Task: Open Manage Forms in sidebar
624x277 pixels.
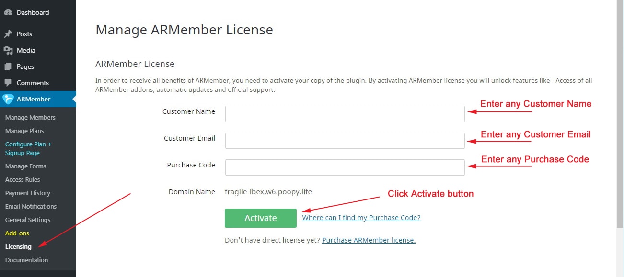Action: click(x=26, y=166)
